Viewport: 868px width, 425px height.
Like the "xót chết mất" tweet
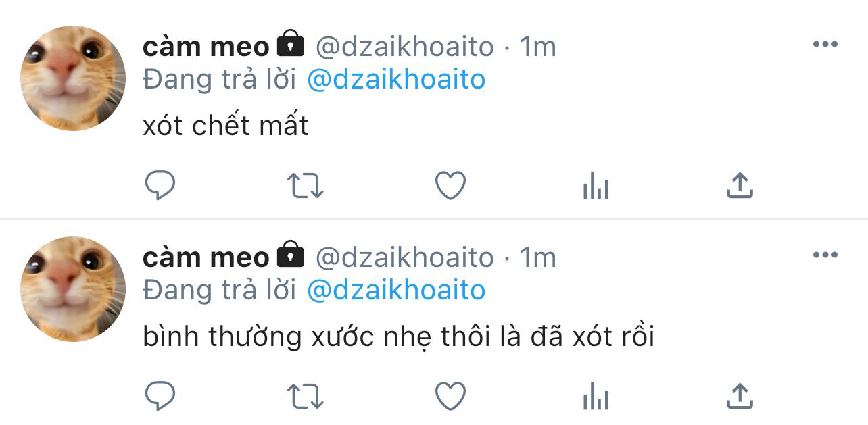tap(450, 185)
